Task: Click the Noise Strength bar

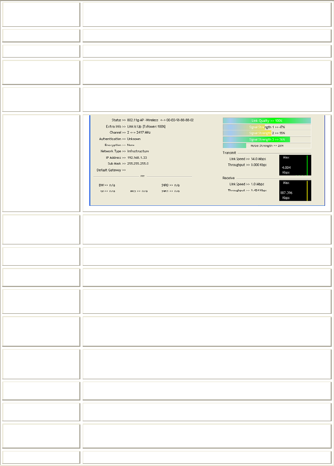Action: click(266, 145)
